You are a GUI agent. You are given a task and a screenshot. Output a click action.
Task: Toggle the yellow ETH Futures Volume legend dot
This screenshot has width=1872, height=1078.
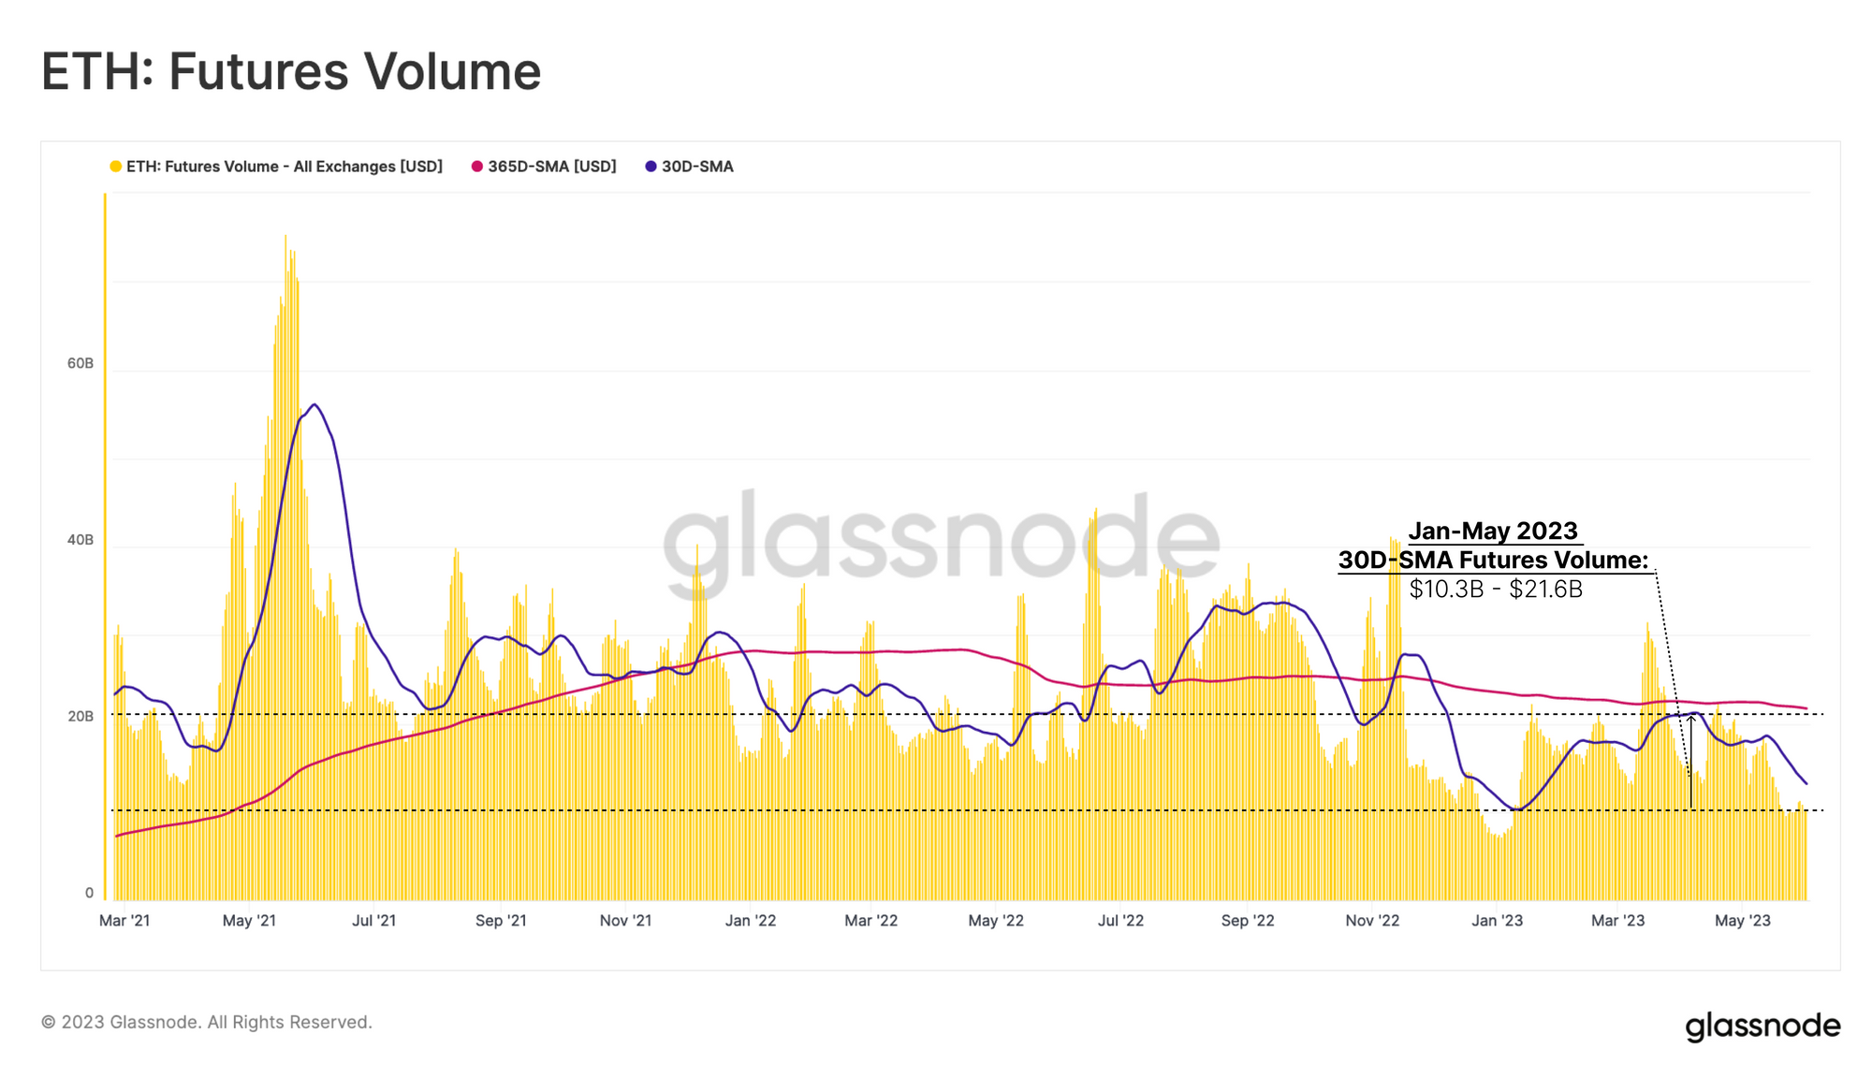[116, 167]
